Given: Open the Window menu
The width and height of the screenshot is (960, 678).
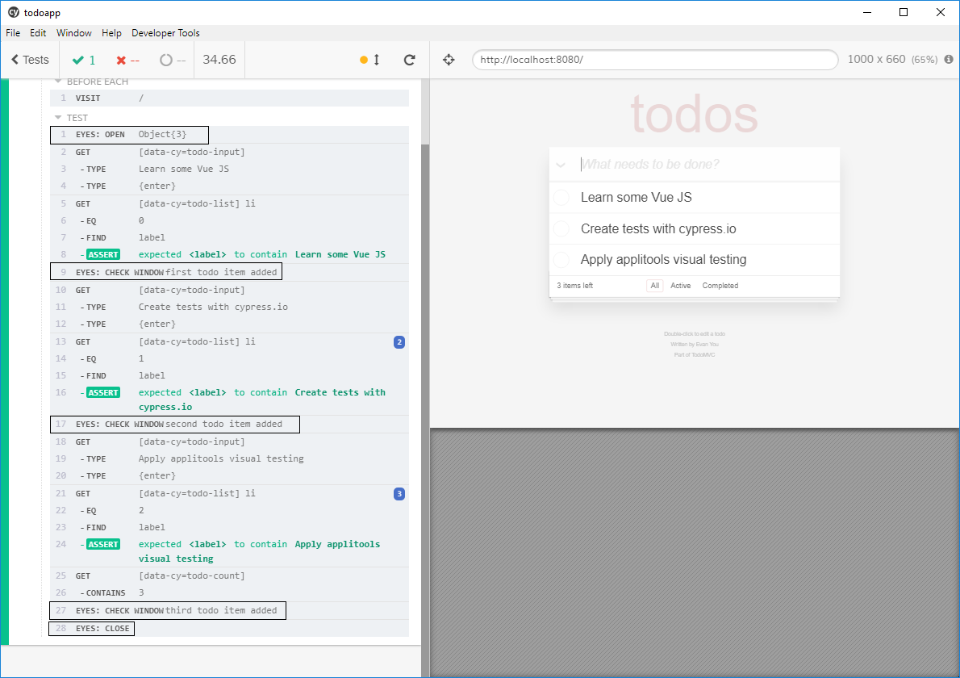Looking at the screenshot, I should (73, 33).
